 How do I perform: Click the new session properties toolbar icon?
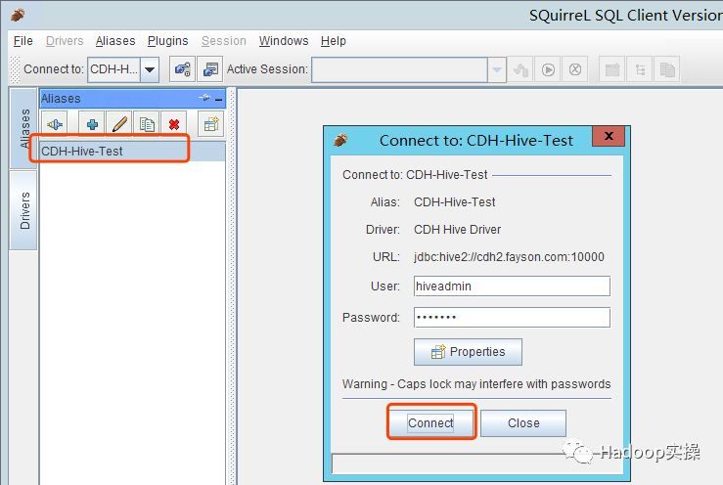(x=210, y=69)
